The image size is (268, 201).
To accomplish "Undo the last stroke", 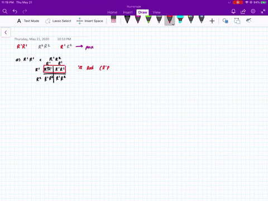I will click(15, 12).
